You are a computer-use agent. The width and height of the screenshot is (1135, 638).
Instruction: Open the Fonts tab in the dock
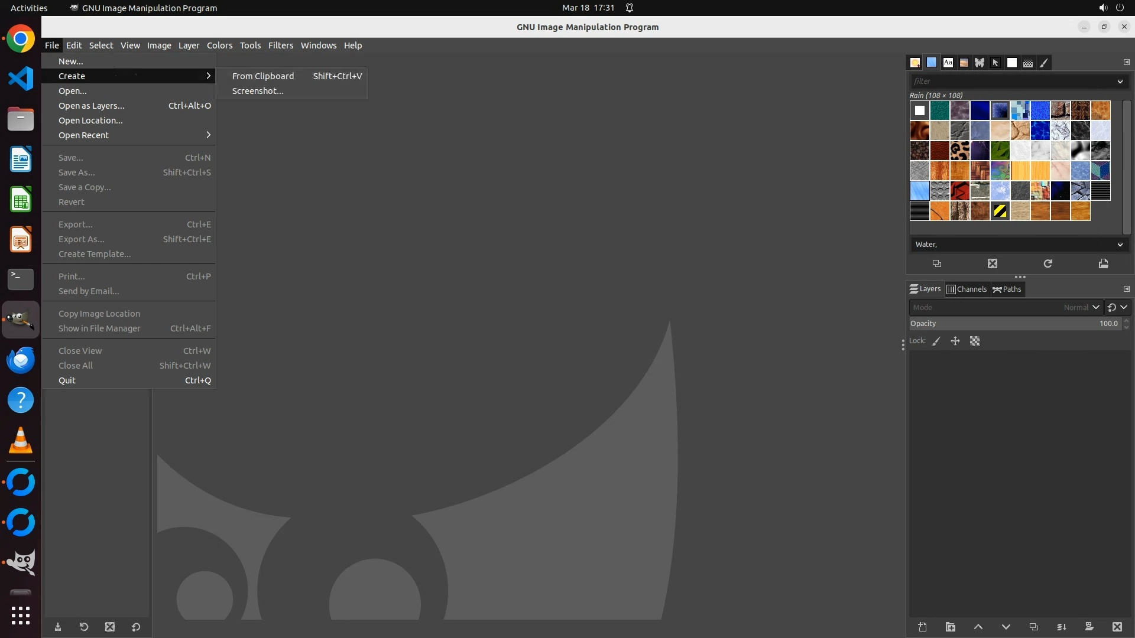[x=948, y=63]
